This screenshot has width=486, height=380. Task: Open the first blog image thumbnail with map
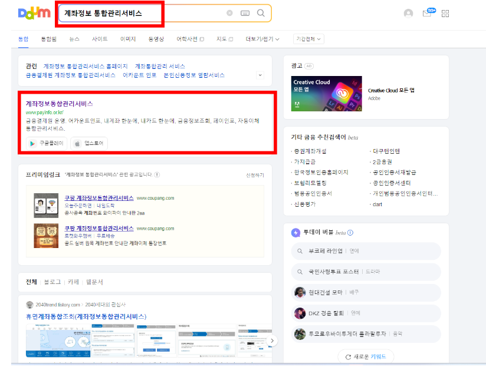58,341
